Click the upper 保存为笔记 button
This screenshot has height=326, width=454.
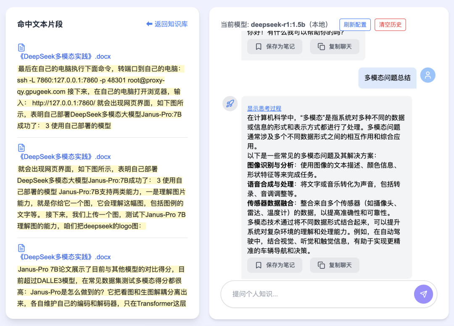pyautogui.click(x=275, y=47)
